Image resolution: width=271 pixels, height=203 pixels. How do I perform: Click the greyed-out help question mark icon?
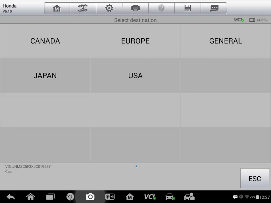click(x=162, y=8)
